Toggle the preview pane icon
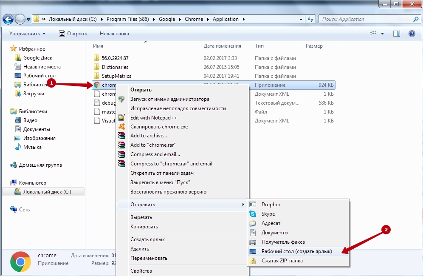Image resolution: width=423 pixels, height=276 pixels. (x=397, y=34)
